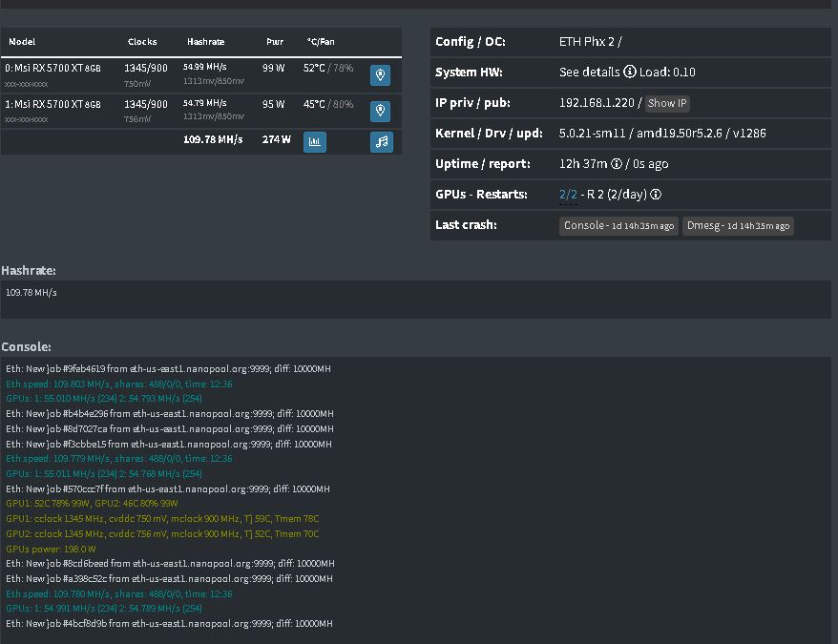This screenshot has height=644, width=838.
Task: Click console line with job #f3cbbe15
Action: tap(168, 444)
